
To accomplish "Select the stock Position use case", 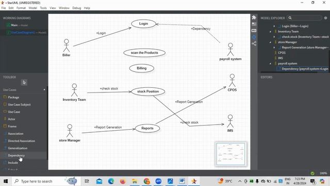I will [148, 91].
